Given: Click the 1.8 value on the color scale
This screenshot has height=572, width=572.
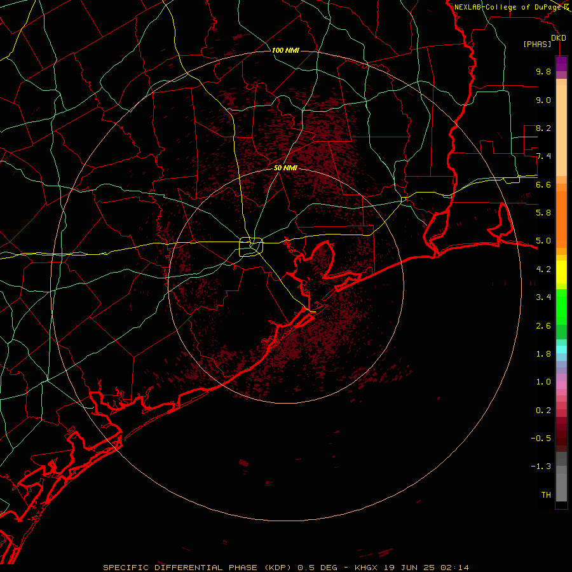Looking at the screenshot, I should coord(543,354).
